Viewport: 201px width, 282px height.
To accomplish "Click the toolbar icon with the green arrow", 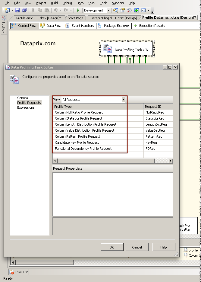I will click(x=137, y=10).
